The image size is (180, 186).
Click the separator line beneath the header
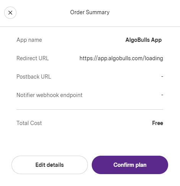click(x=90, y=27)
